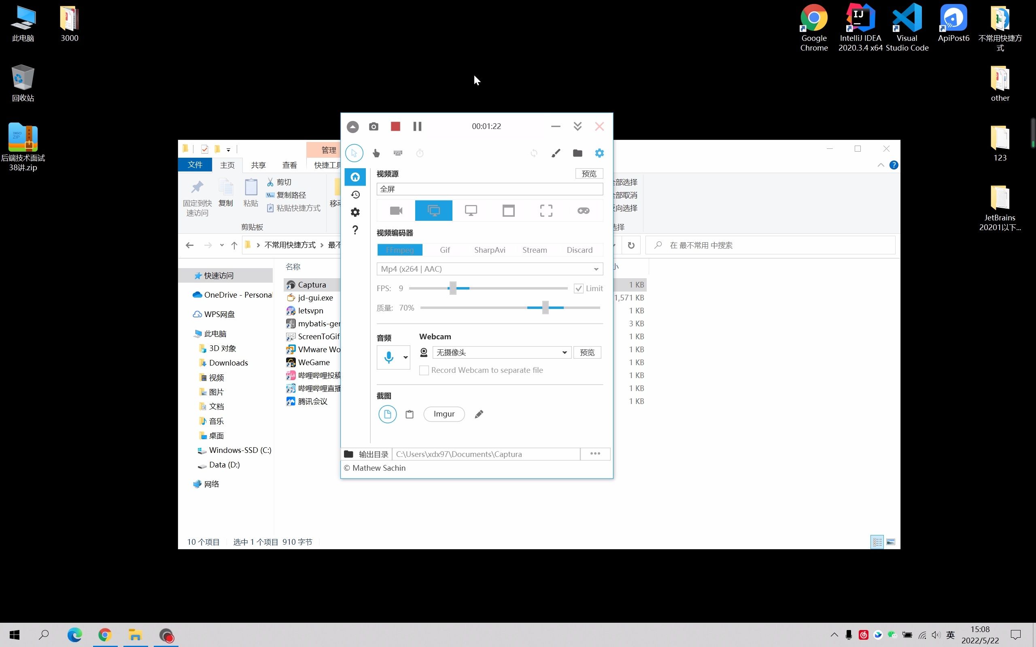Viewport: 1036px width, 647px height.
Task: Click the output folder browse button
Action: click(595, 453)
